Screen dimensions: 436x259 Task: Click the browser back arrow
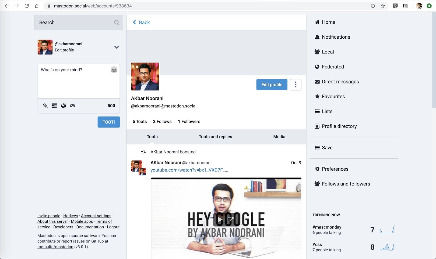coord(7,6)
